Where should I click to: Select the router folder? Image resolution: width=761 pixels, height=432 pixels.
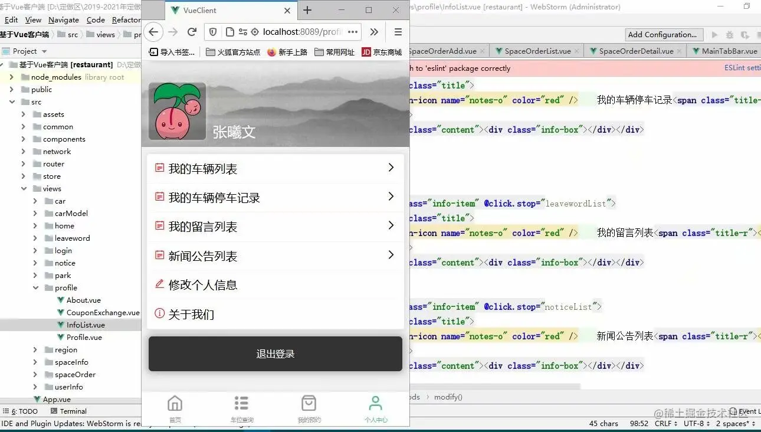53,164
